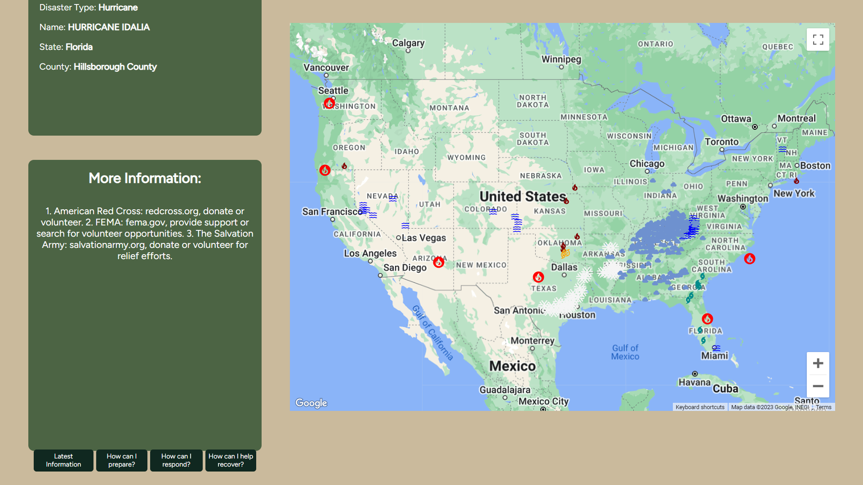The height and width of the screenshot is (485, 863).
Task: Click the Google logo on the map
Action: 311,403
